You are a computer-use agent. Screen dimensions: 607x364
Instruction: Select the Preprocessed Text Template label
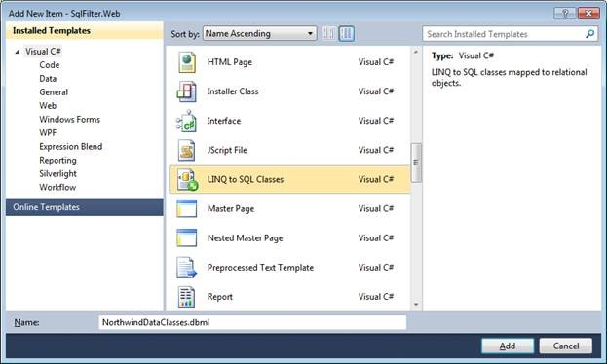(x=260, y=268)
